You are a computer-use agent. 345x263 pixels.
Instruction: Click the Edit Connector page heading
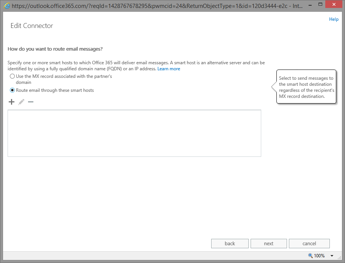point(32,26)
